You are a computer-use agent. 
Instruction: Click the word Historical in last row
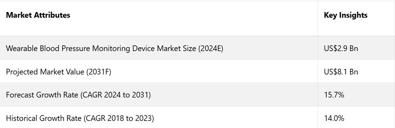(x=21, y=118)
